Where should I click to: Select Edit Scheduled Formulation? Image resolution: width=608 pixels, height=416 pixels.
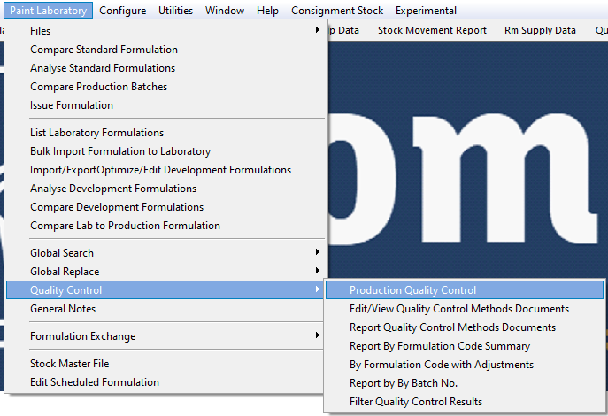[x=95, y=382]
